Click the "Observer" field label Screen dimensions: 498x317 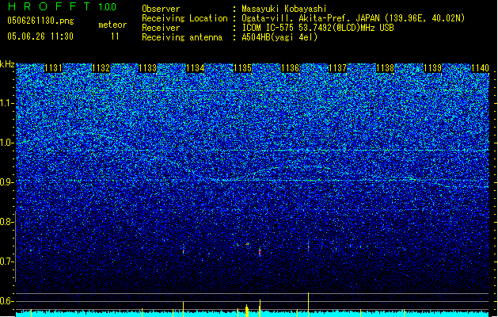pos(161,9)
